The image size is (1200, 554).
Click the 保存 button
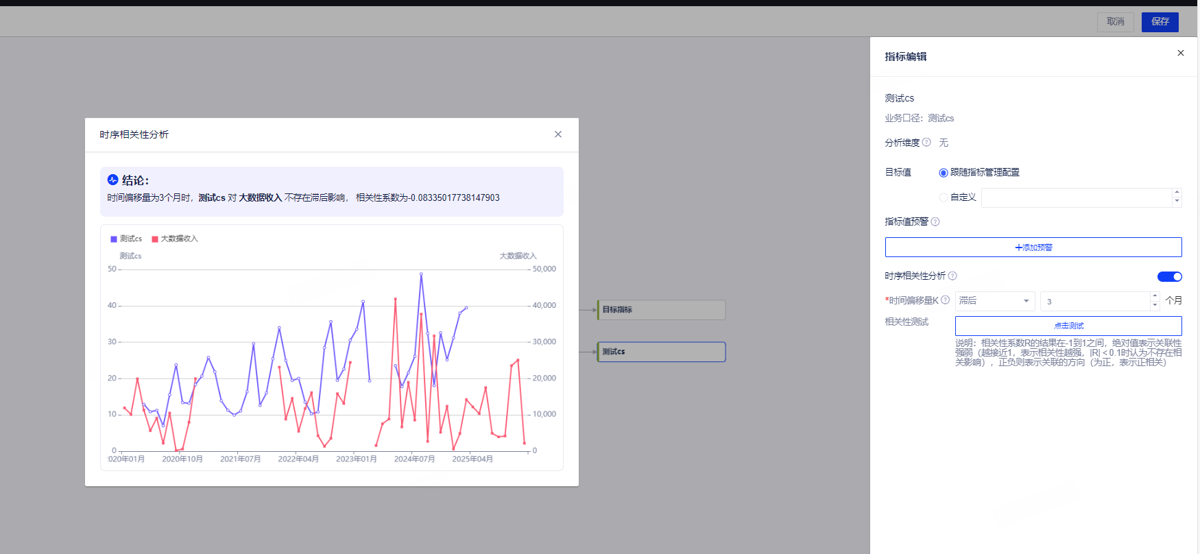(x=1160, y=22)
